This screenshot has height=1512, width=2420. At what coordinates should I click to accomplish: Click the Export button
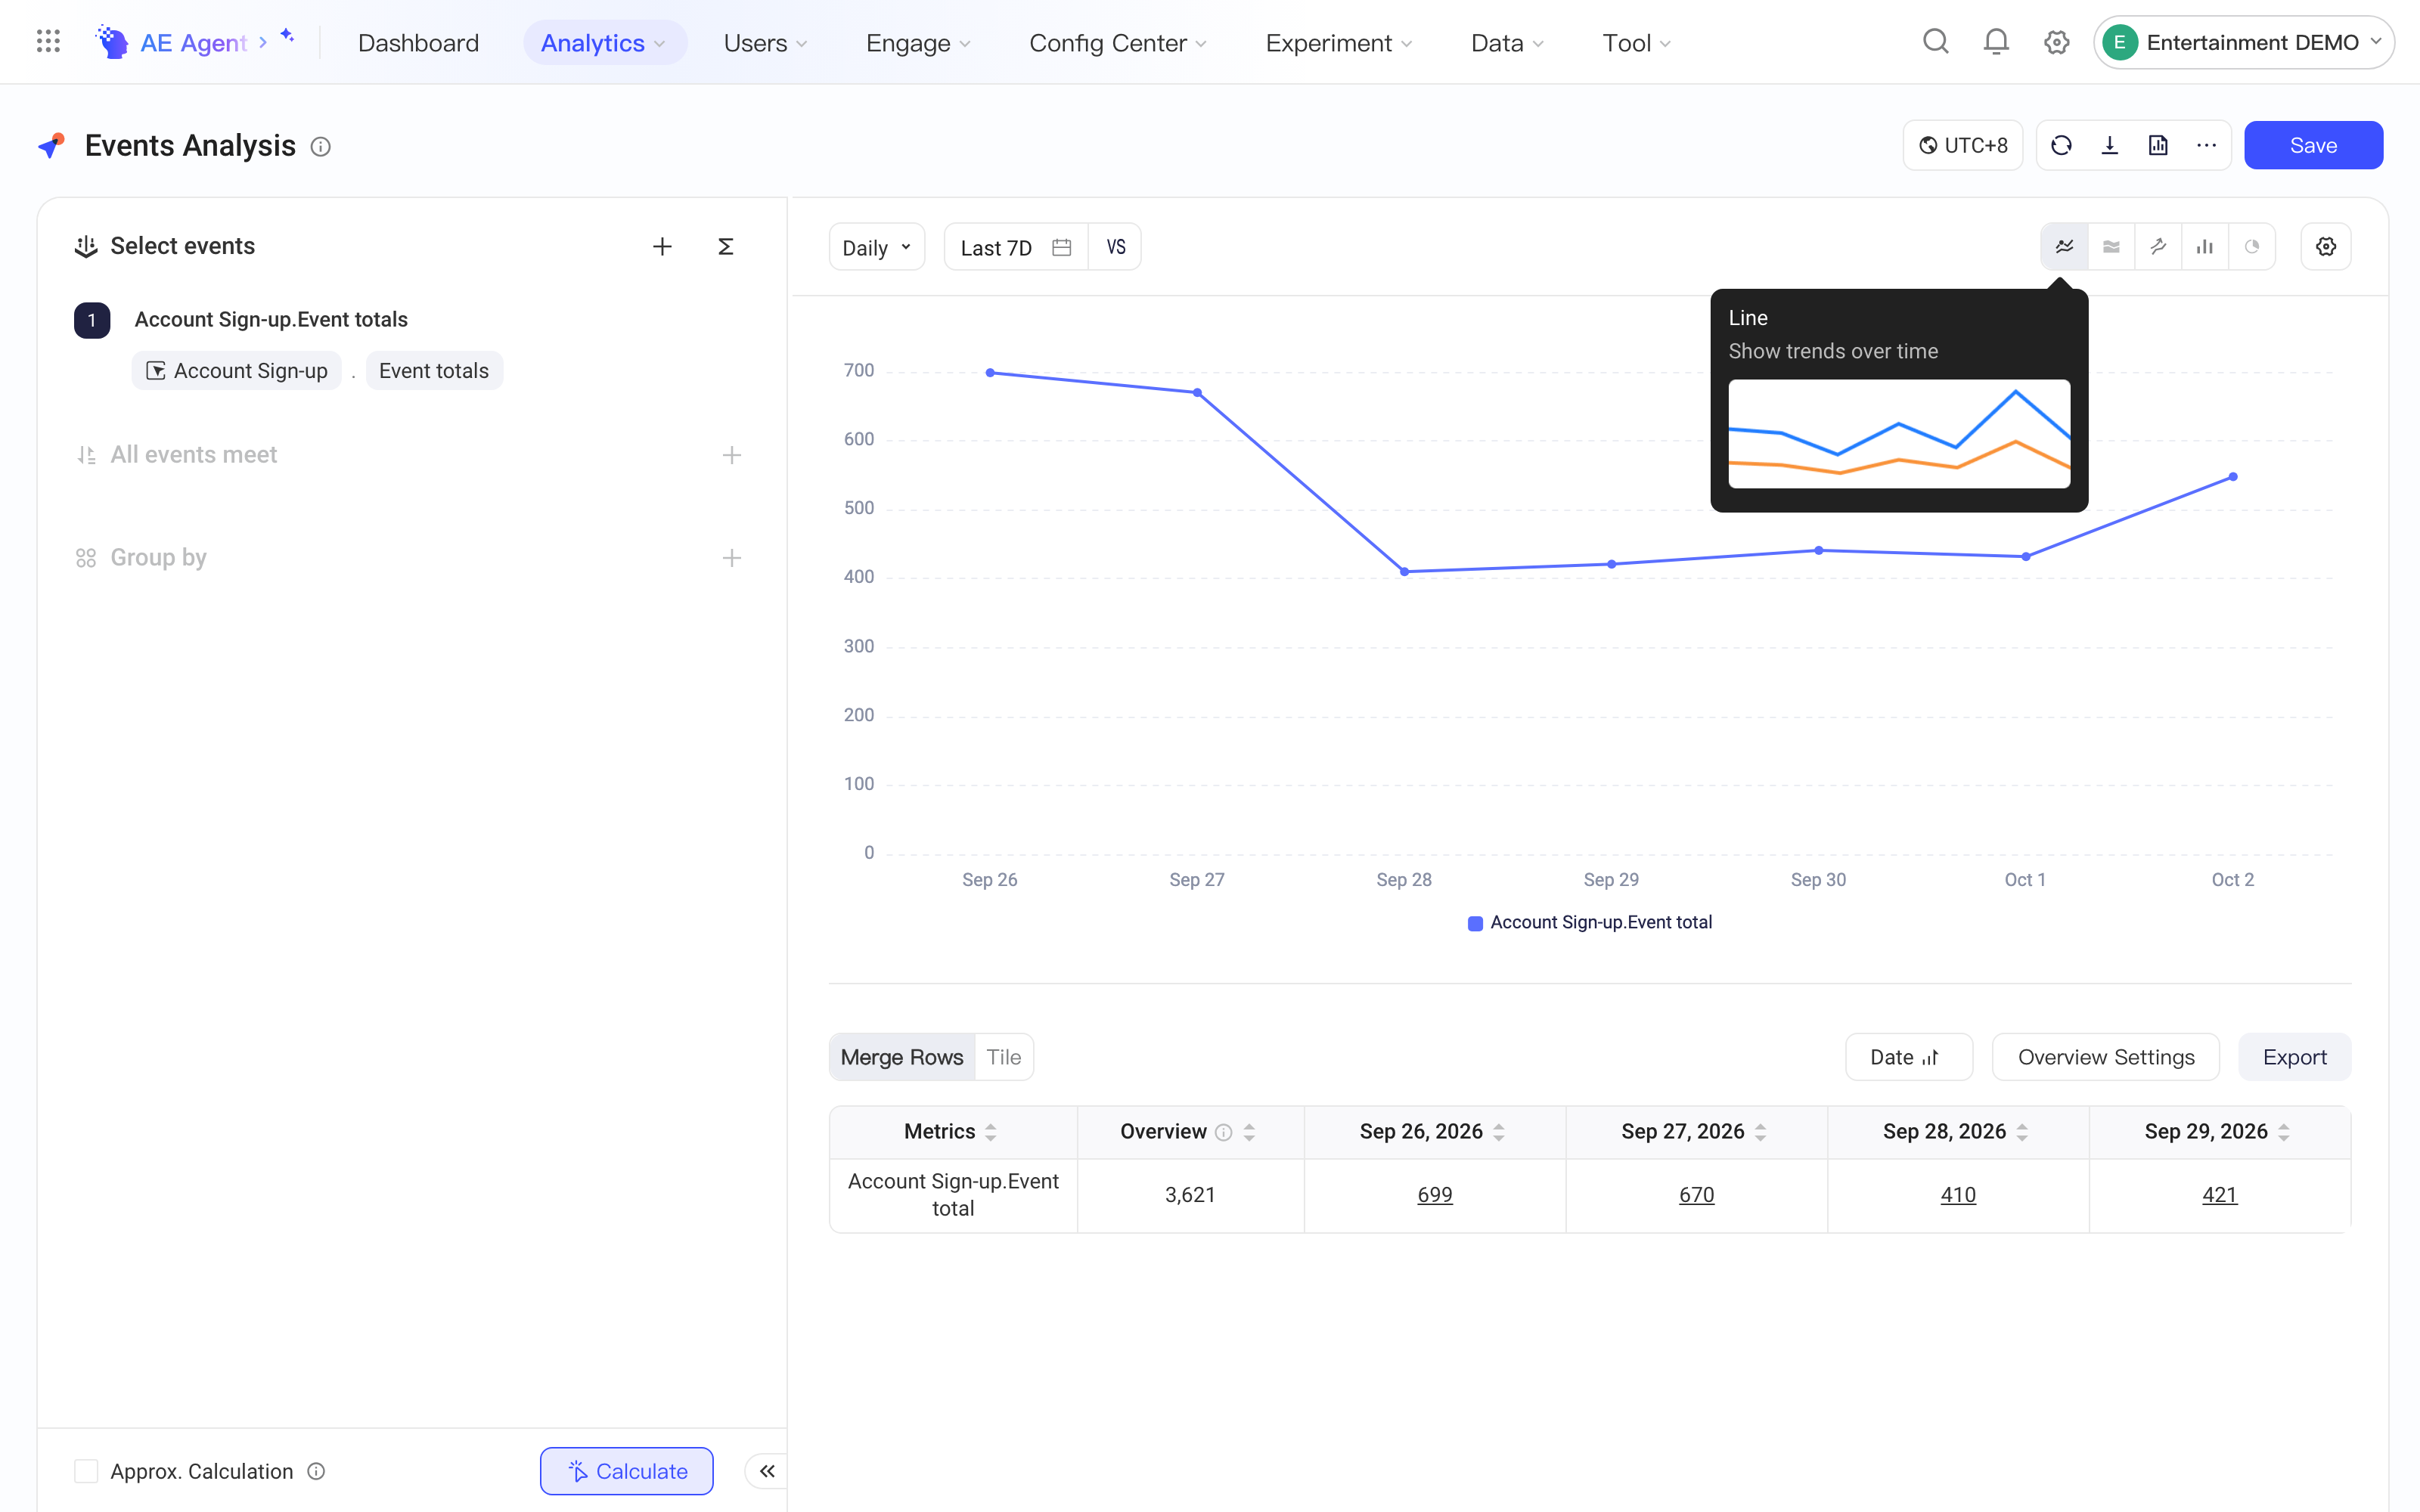[2294, 1057]
